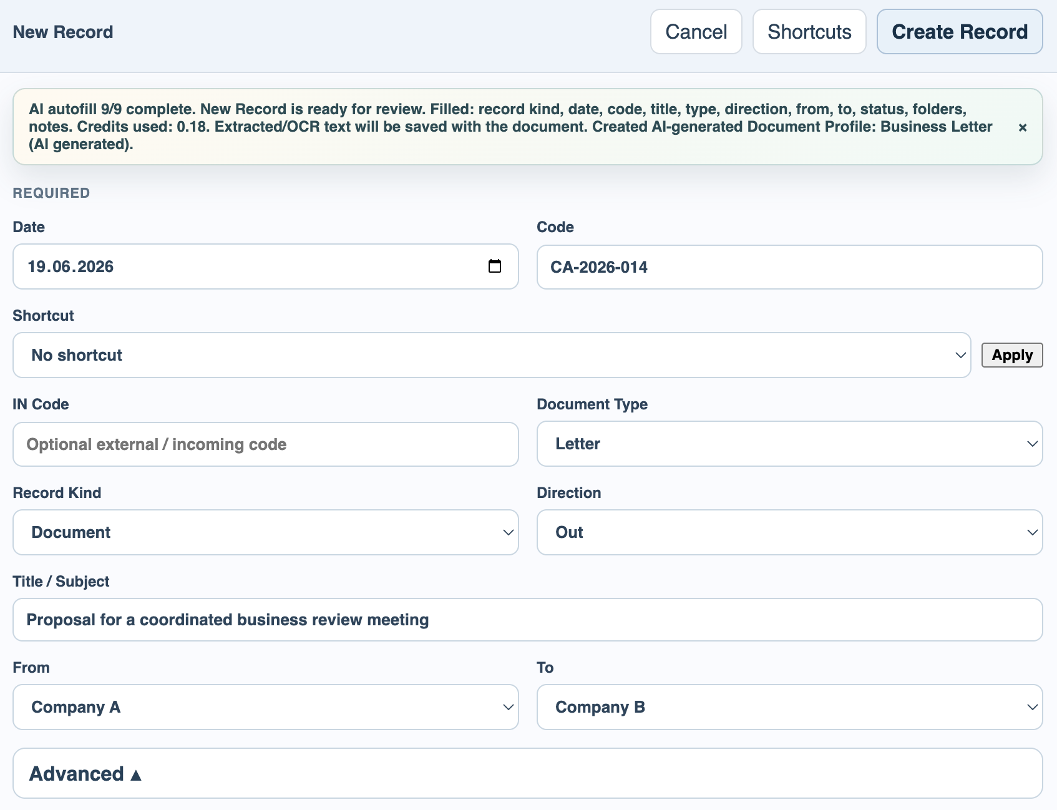Open the Record Kind dropdown

click(x=266, y=532)
